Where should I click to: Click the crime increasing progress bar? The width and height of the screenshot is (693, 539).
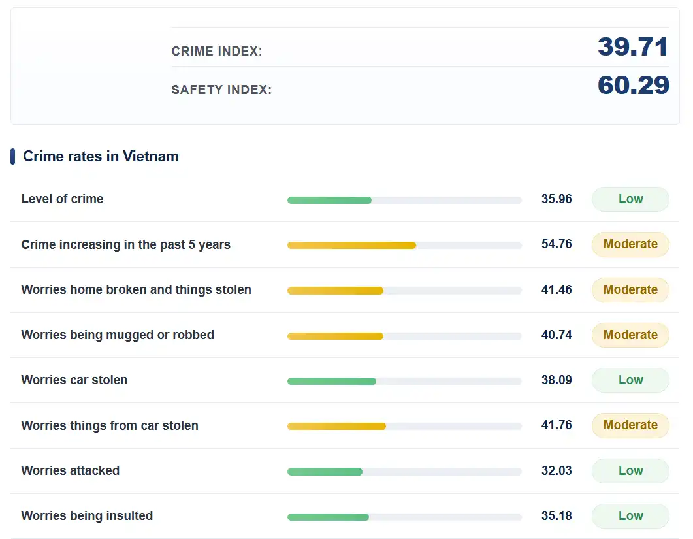coord(404,246)
